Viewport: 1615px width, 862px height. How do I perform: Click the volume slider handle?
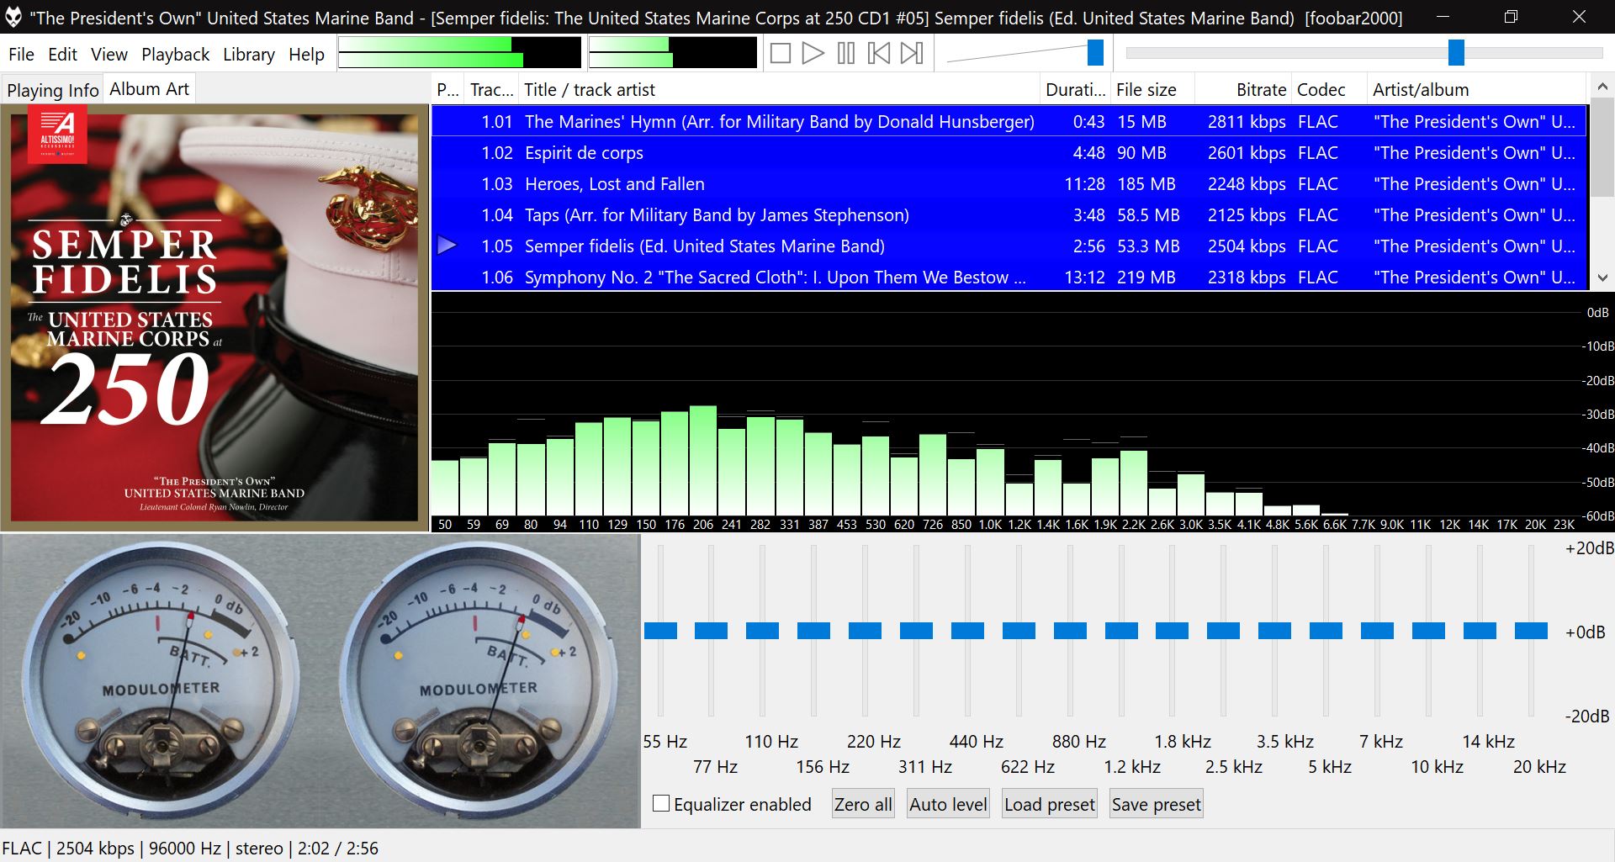(1095, 53)
